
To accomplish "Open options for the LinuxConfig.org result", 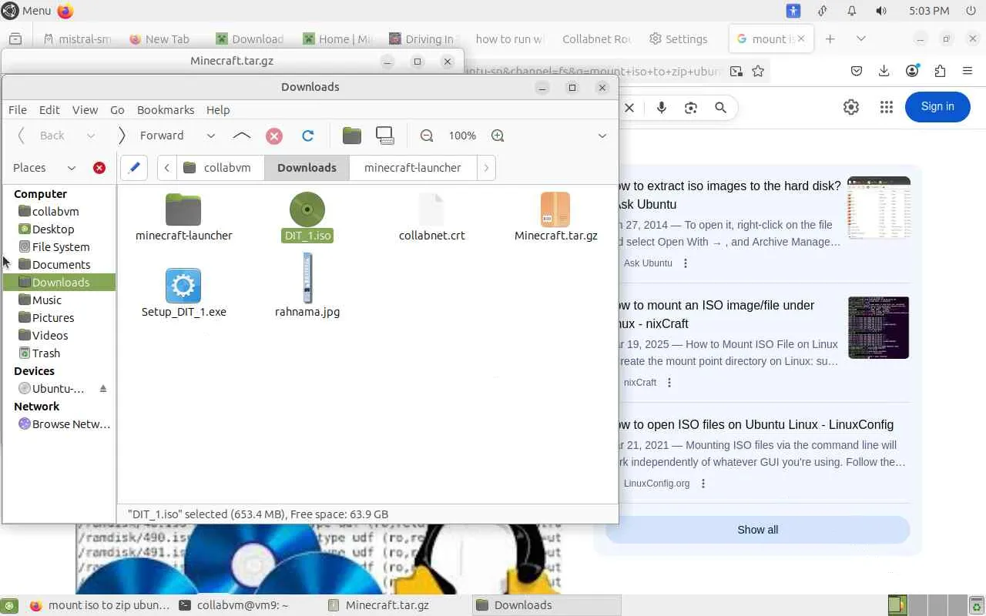I will (703, 484).
